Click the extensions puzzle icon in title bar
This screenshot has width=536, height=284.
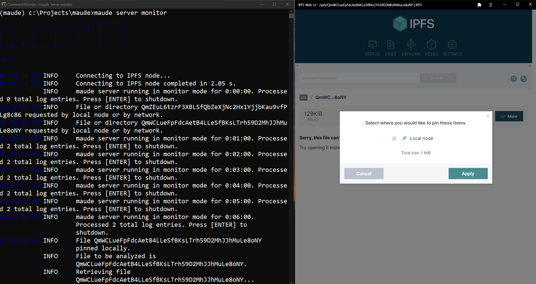click(x=479, y=5)
